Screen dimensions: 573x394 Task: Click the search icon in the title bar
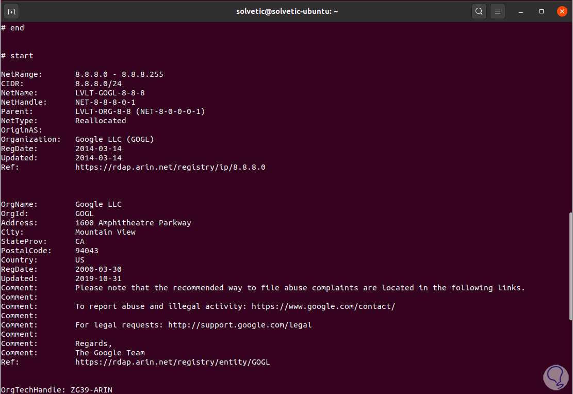(479, 11)
